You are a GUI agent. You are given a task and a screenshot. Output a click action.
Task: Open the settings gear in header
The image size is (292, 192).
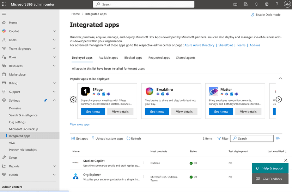pos(267,4)
